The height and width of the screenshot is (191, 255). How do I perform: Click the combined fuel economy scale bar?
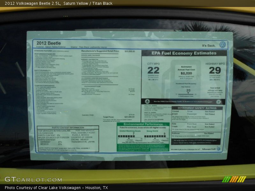(x=186, y=94)
